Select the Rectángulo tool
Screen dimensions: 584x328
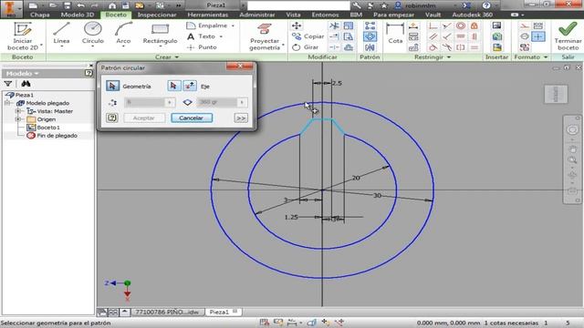pyautogui.click(x=161, y=33)
